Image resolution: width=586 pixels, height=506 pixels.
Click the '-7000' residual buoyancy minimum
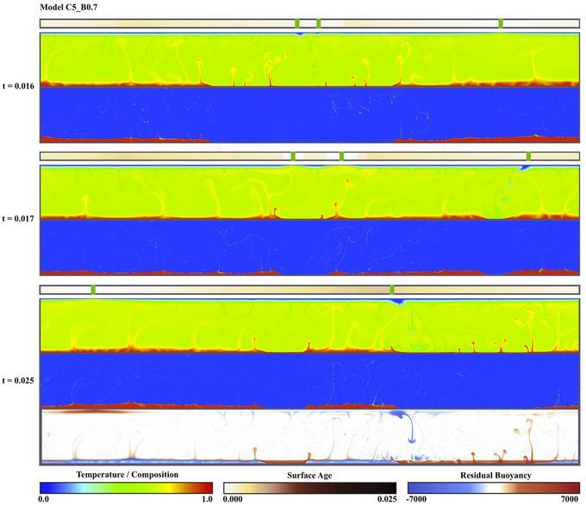click(x=416, y=499)
